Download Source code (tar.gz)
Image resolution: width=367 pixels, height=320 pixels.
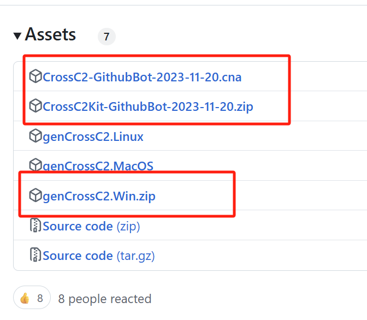click(x=98, y=256)
